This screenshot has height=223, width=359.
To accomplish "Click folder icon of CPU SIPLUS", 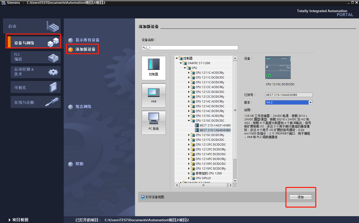I will coord(193,178).
